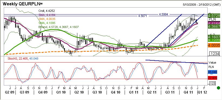Click the green 4.5728 price axis tag
The height and width of the screenshot is (100, 222).
pos(214,15)
